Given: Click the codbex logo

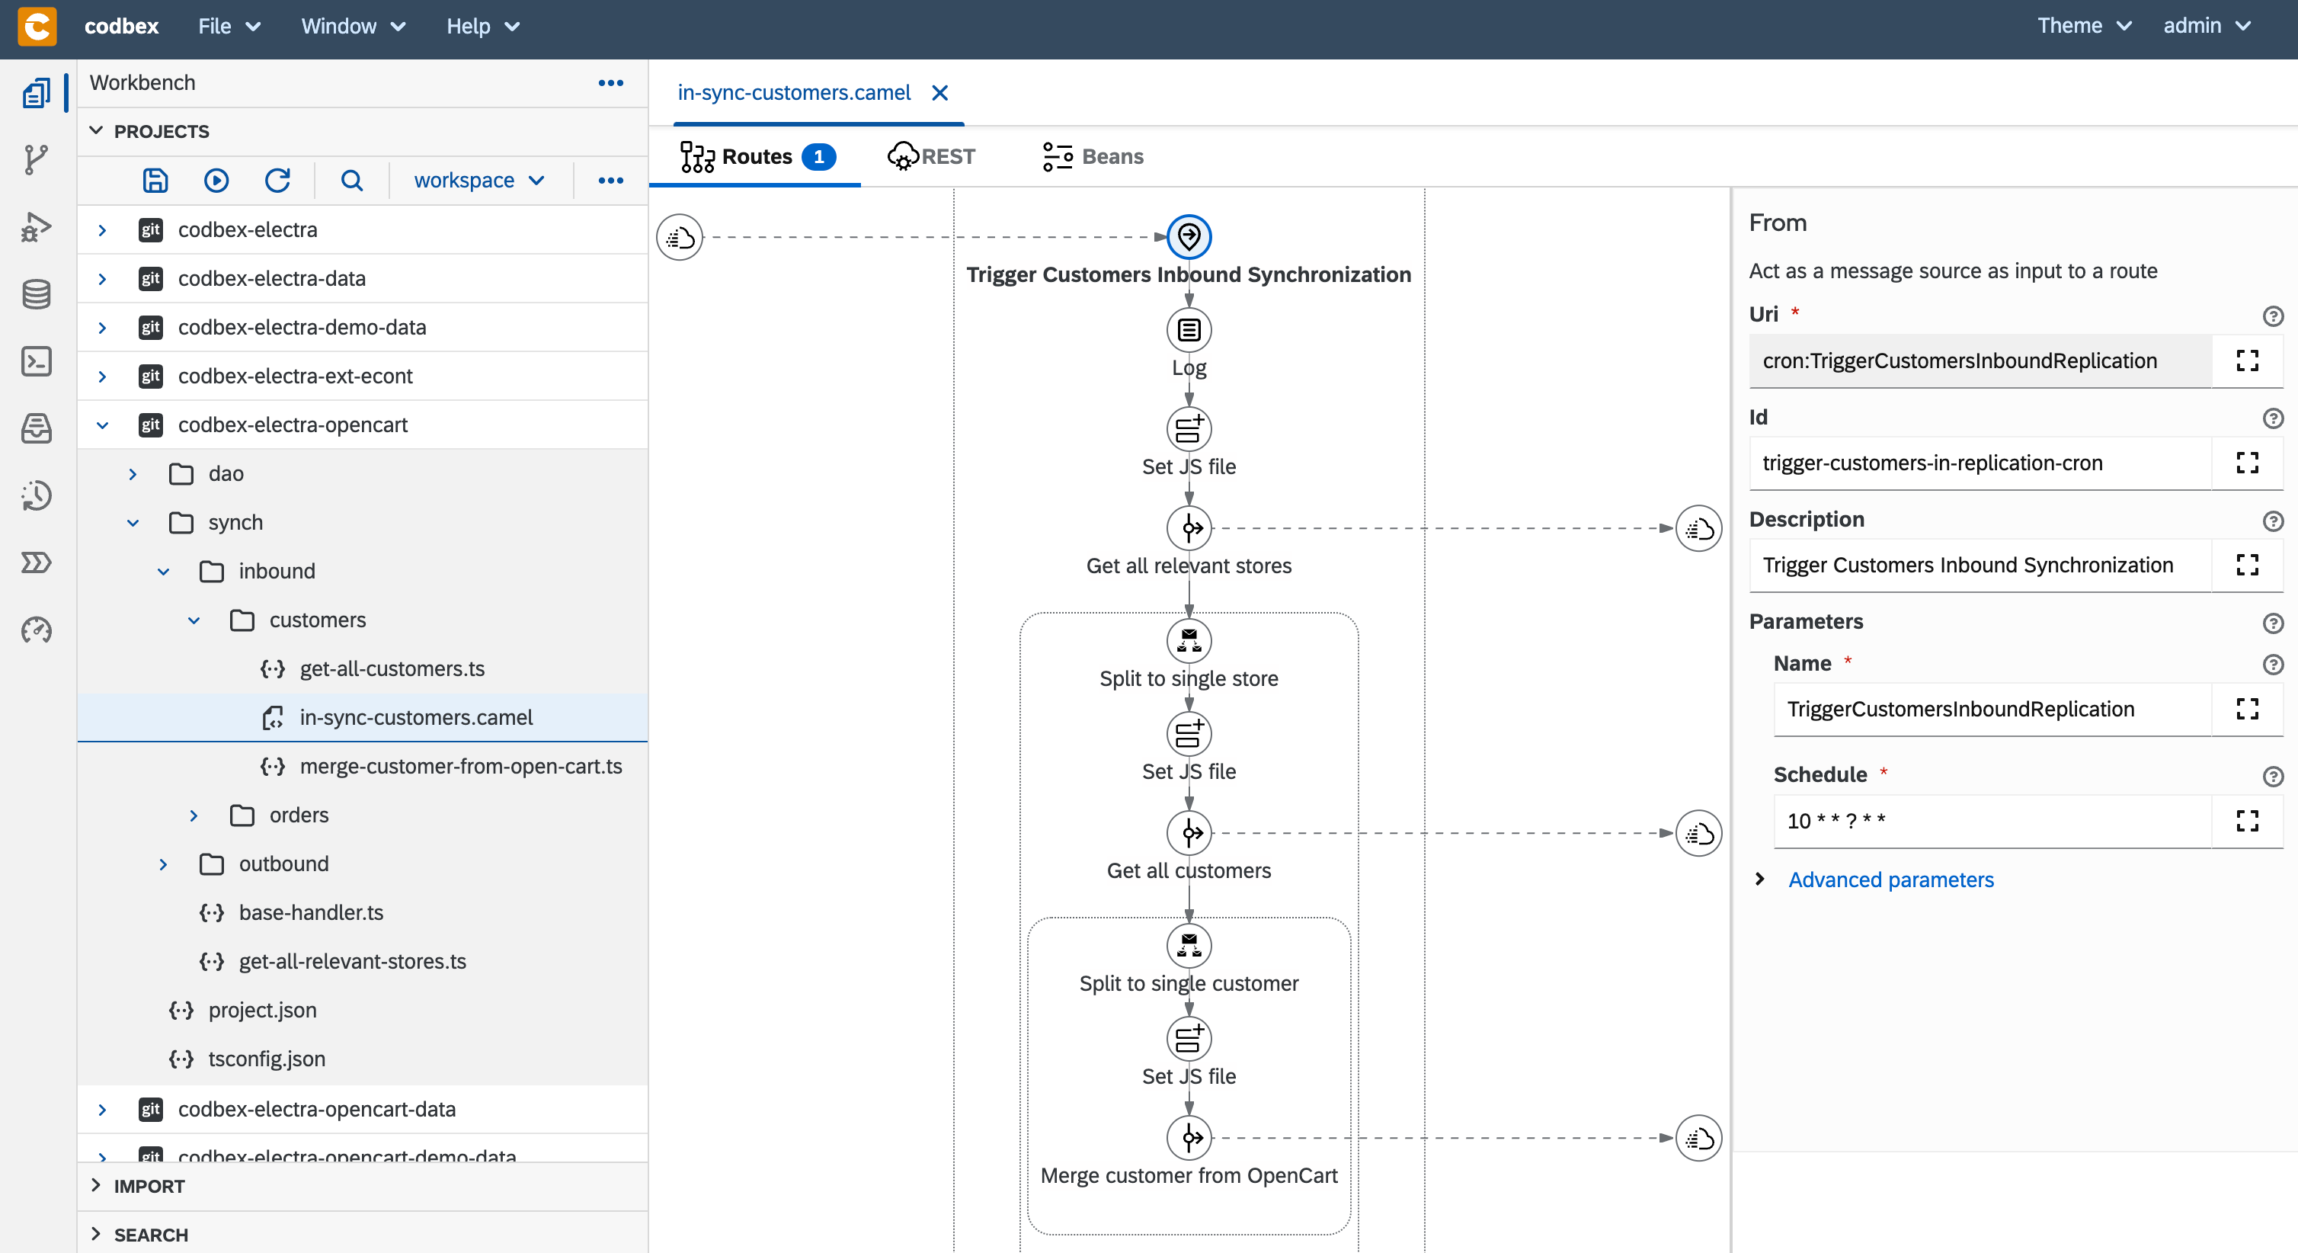Looking at the screenshot, I should point(37,26).
